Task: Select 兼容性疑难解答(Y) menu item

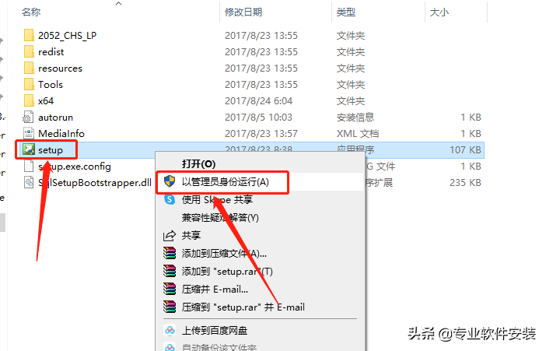Action: click(x=220, y=218)
